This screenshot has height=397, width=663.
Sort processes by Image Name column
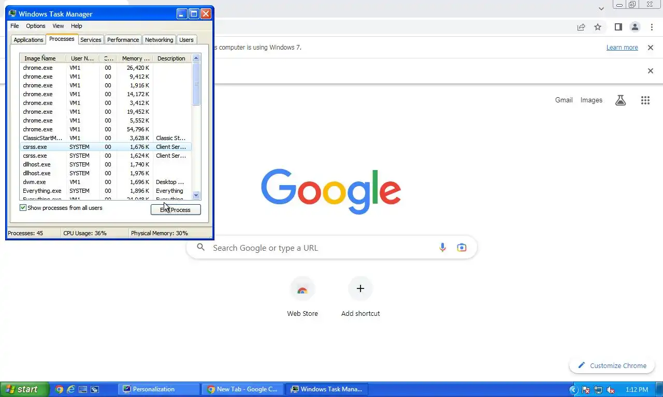tap(43, 58)
